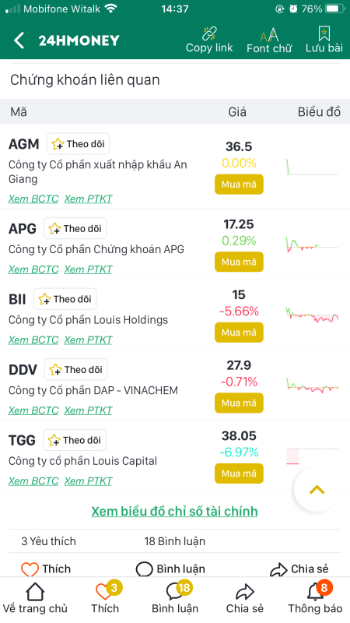Open Thông báo notifications bell
The width and height of the screenshot is (350, 623).
tap(315, 598)
